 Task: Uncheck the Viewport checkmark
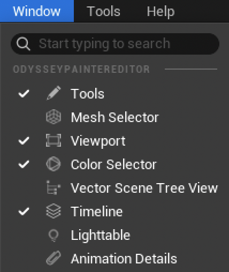(24, 140)
